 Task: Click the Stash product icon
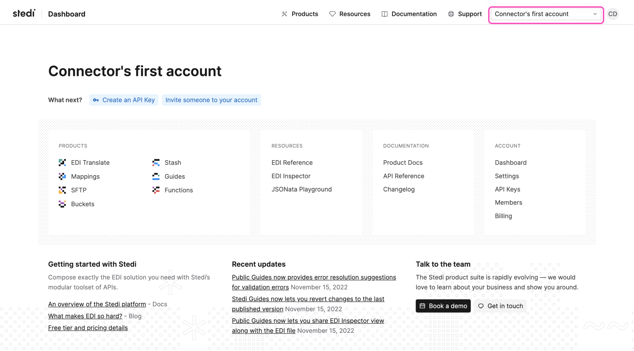click(156, 163)
